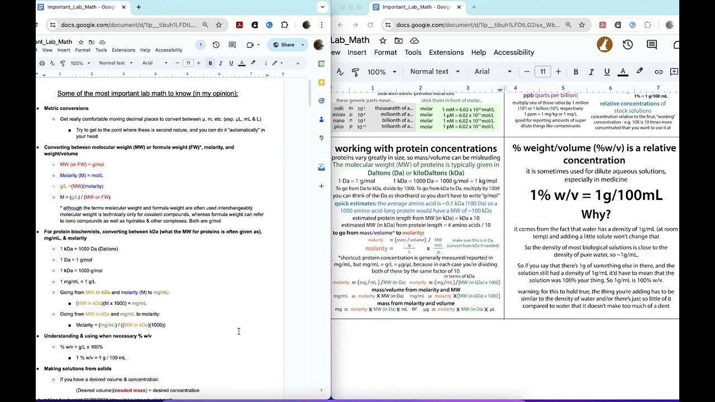Click the highlight color pen in left window
The image size is (715, 402).
click(x=253, y=63)
